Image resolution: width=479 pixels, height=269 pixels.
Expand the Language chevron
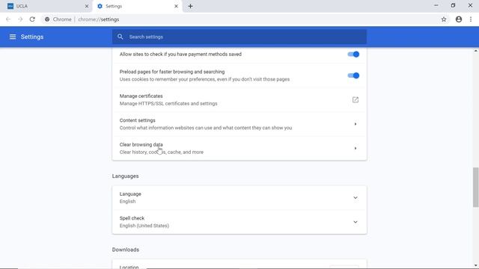356,197
